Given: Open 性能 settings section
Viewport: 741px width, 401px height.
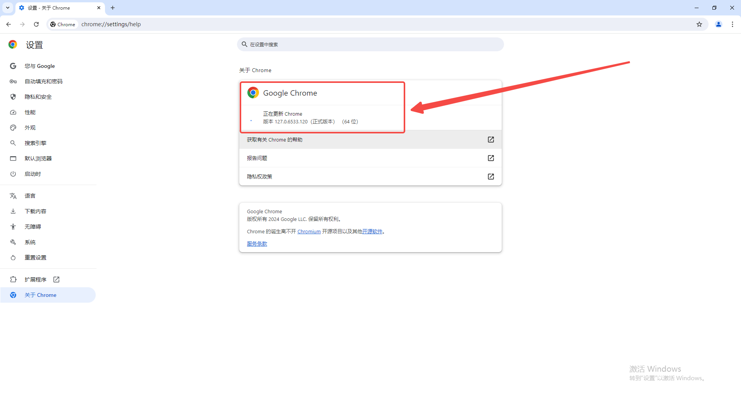Looking at the screenshot, I should tap(48, 112).
